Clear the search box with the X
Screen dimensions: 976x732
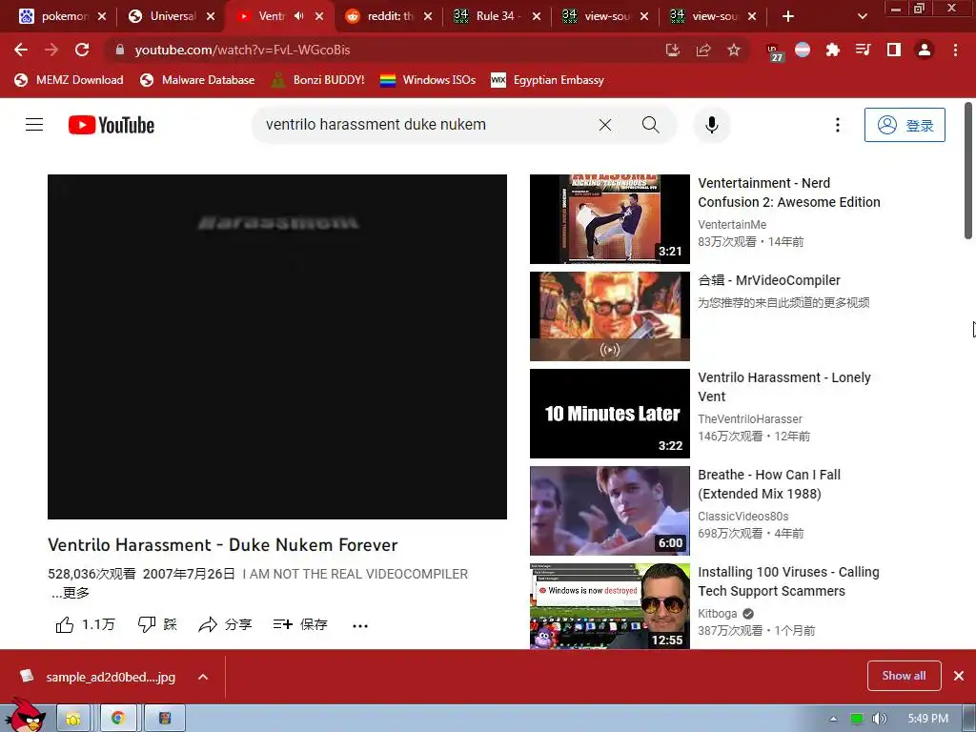605,125
